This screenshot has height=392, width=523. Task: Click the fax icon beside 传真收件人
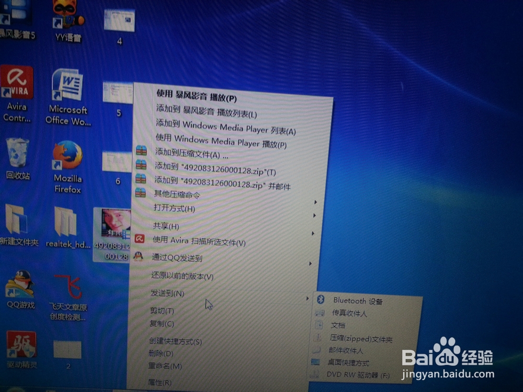(x=320, y=313)
